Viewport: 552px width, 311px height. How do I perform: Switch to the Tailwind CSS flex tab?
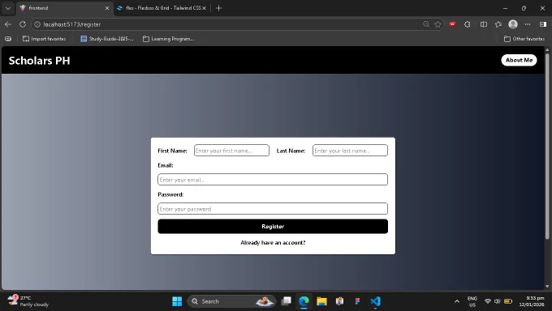pos(162,8)
